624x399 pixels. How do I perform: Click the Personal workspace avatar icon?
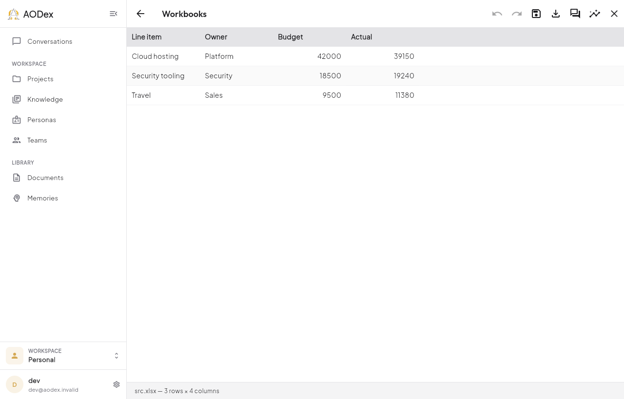coord(15,356)
